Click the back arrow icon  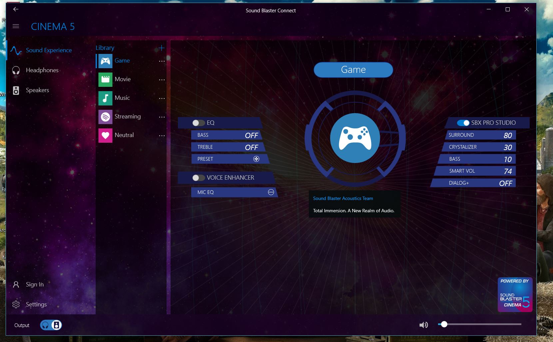click(16, 9)
